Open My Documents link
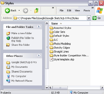Image resolution: width=104 pixels, height=94 pixels. click(20, 67)
